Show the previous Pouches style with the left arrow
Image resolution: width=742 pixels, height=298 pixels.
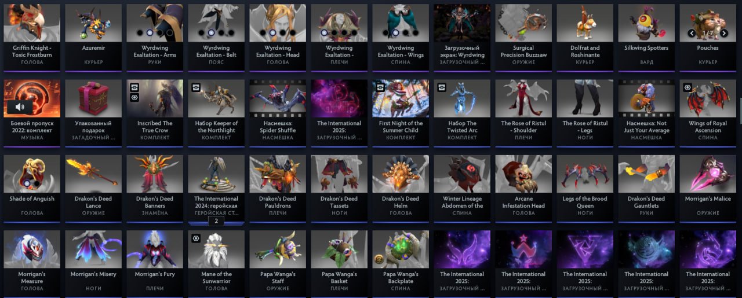(692, 33)
